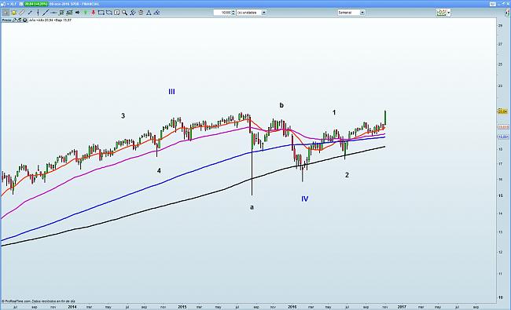Screen dimensions: 511x310
Task: Click the yellow highlighter tool icon
Action: coord(13,13)
